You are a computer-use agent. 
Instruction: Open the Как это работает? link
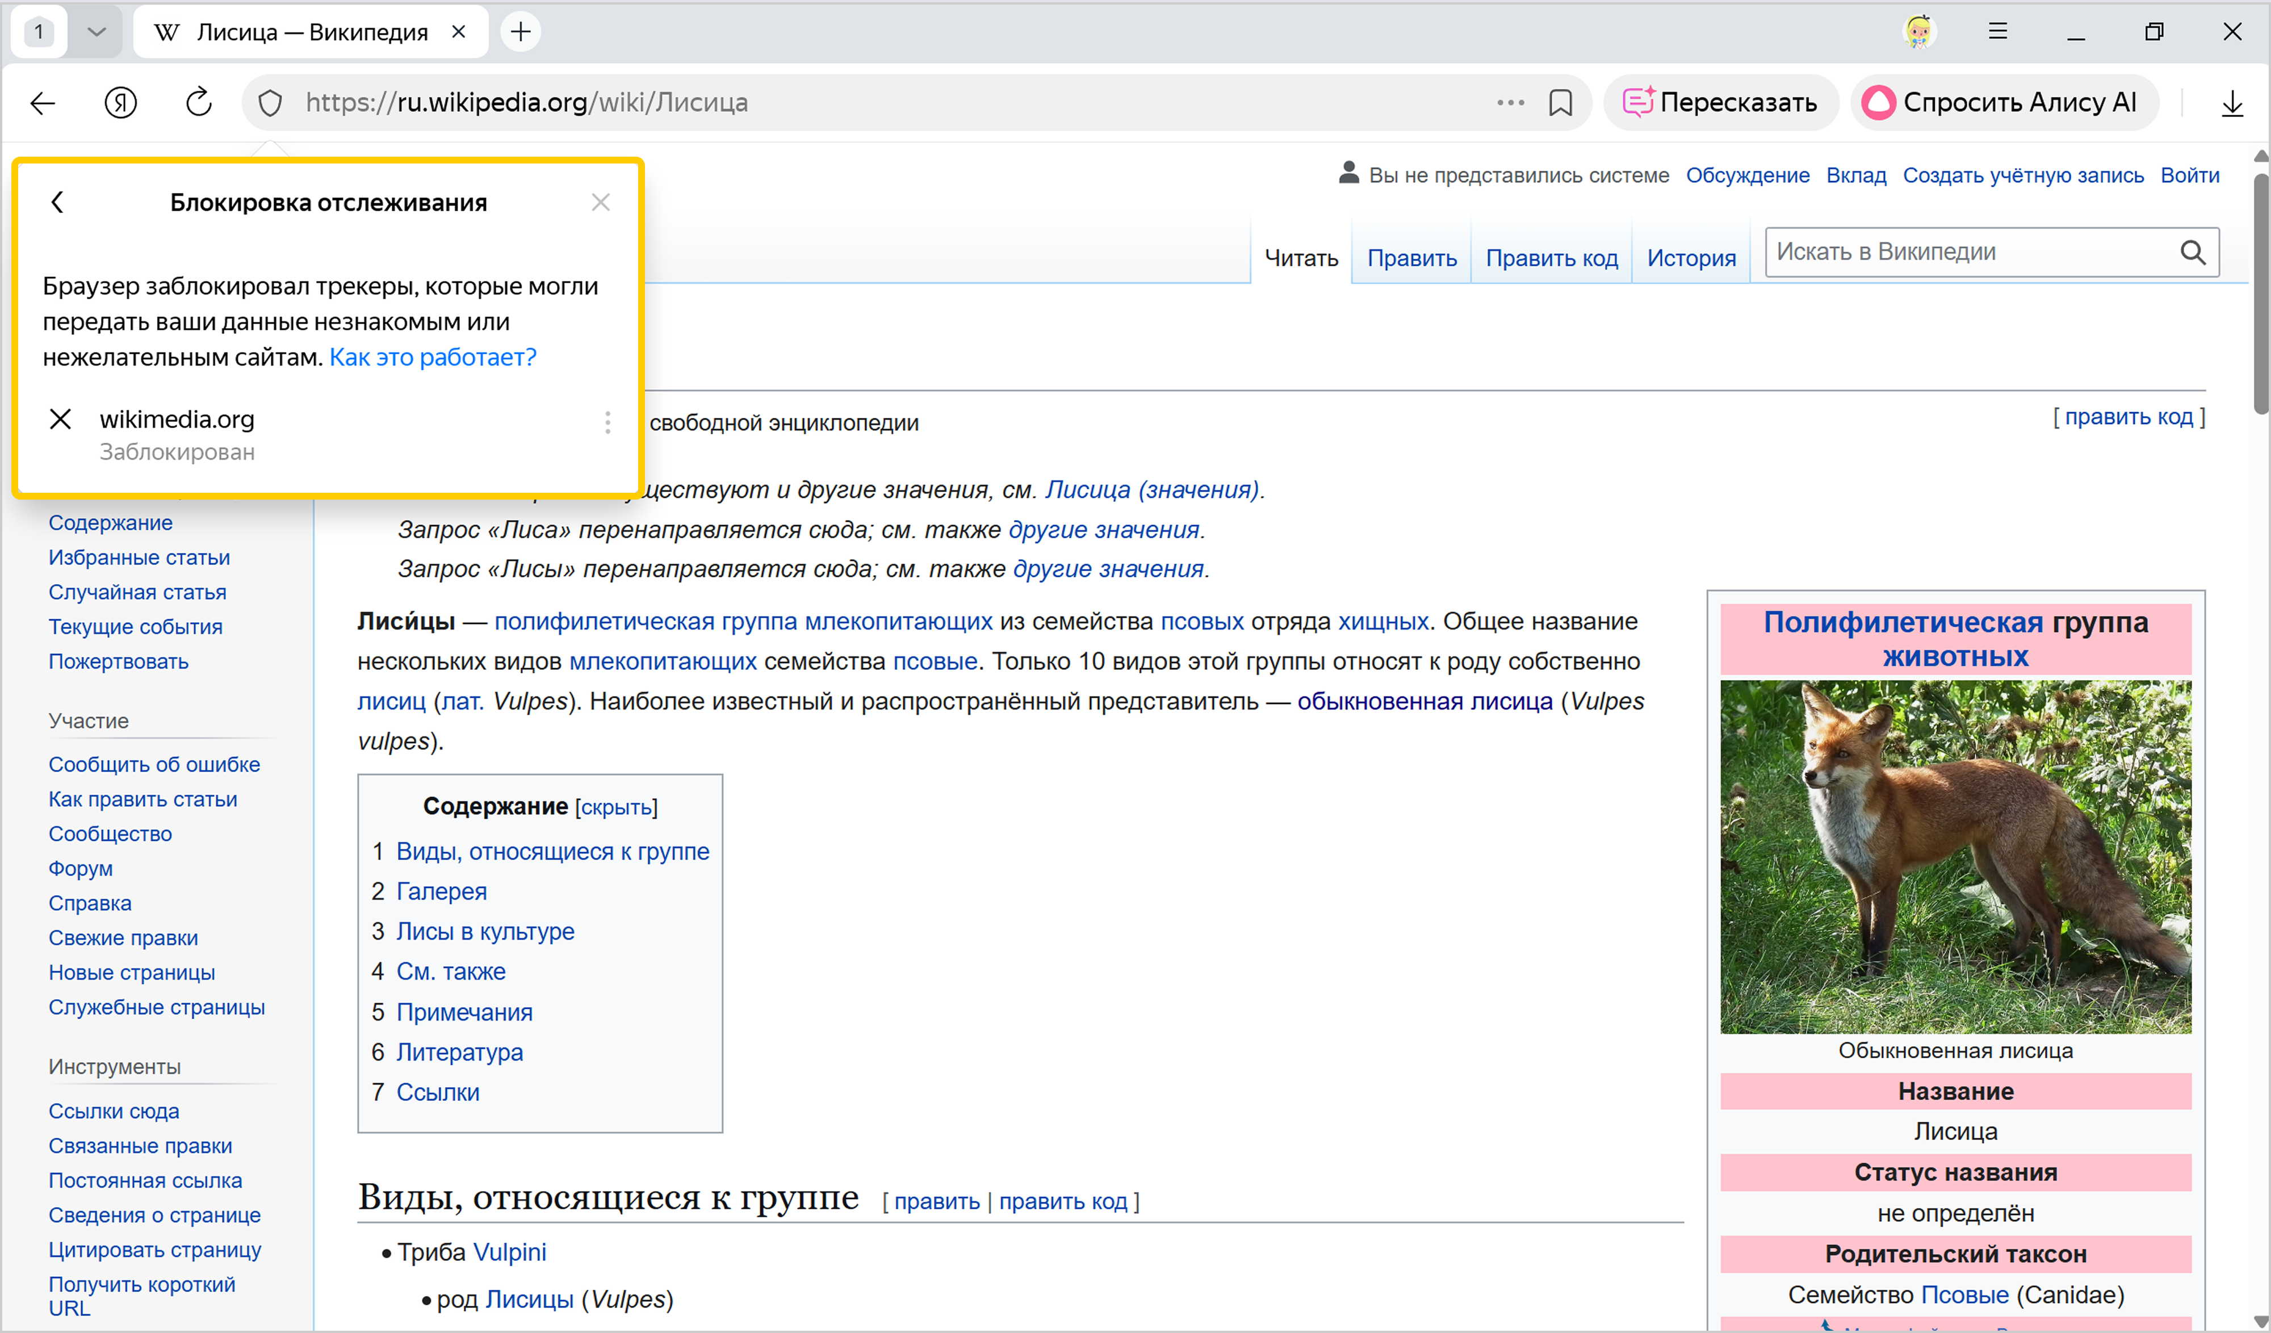(433, 358)
